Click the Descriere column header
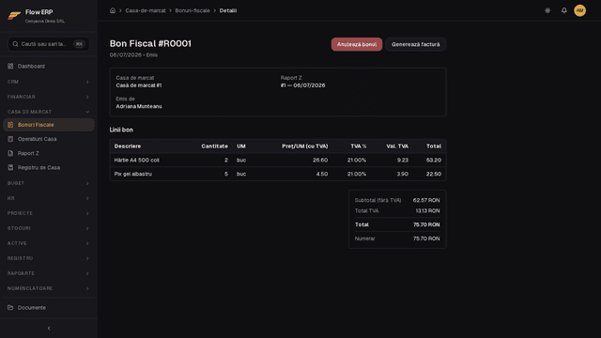 tap(128, 146)
